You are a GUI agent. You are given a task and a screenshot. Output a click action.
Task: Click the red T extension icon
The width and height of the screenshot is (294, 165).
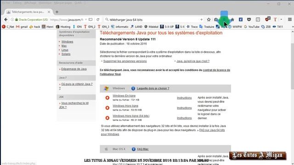275,19
